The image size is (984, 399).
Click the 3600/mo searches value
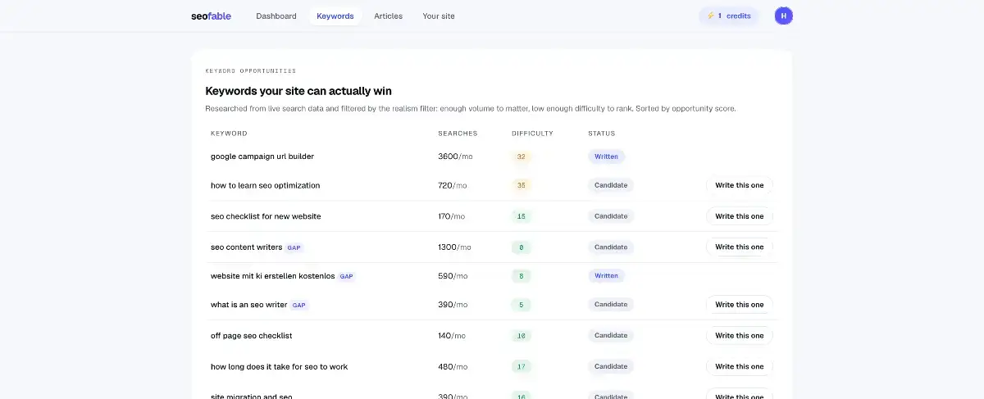[x=454, y=156]
